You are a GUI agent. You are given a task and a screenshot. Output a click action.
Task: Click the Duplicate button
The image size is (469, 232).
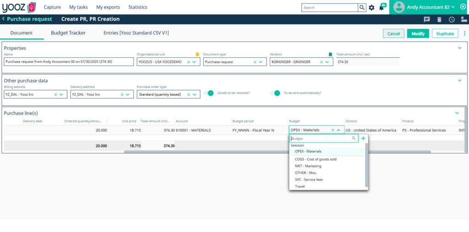(445, 33)
